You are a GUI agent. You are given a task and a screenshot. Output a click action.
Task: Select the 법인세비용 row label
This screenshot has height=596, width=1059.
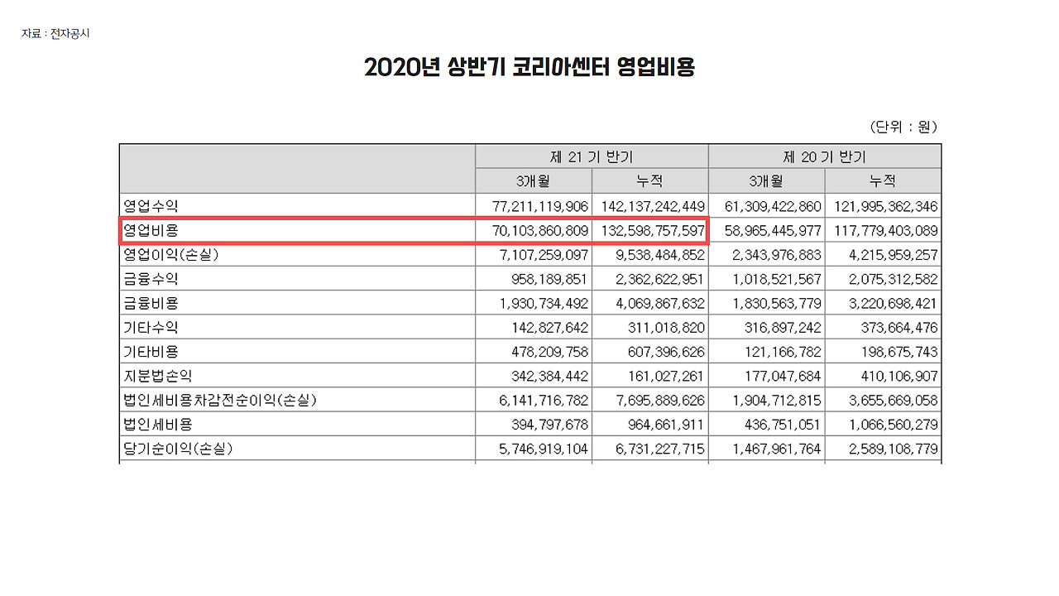tap(157, 425)
